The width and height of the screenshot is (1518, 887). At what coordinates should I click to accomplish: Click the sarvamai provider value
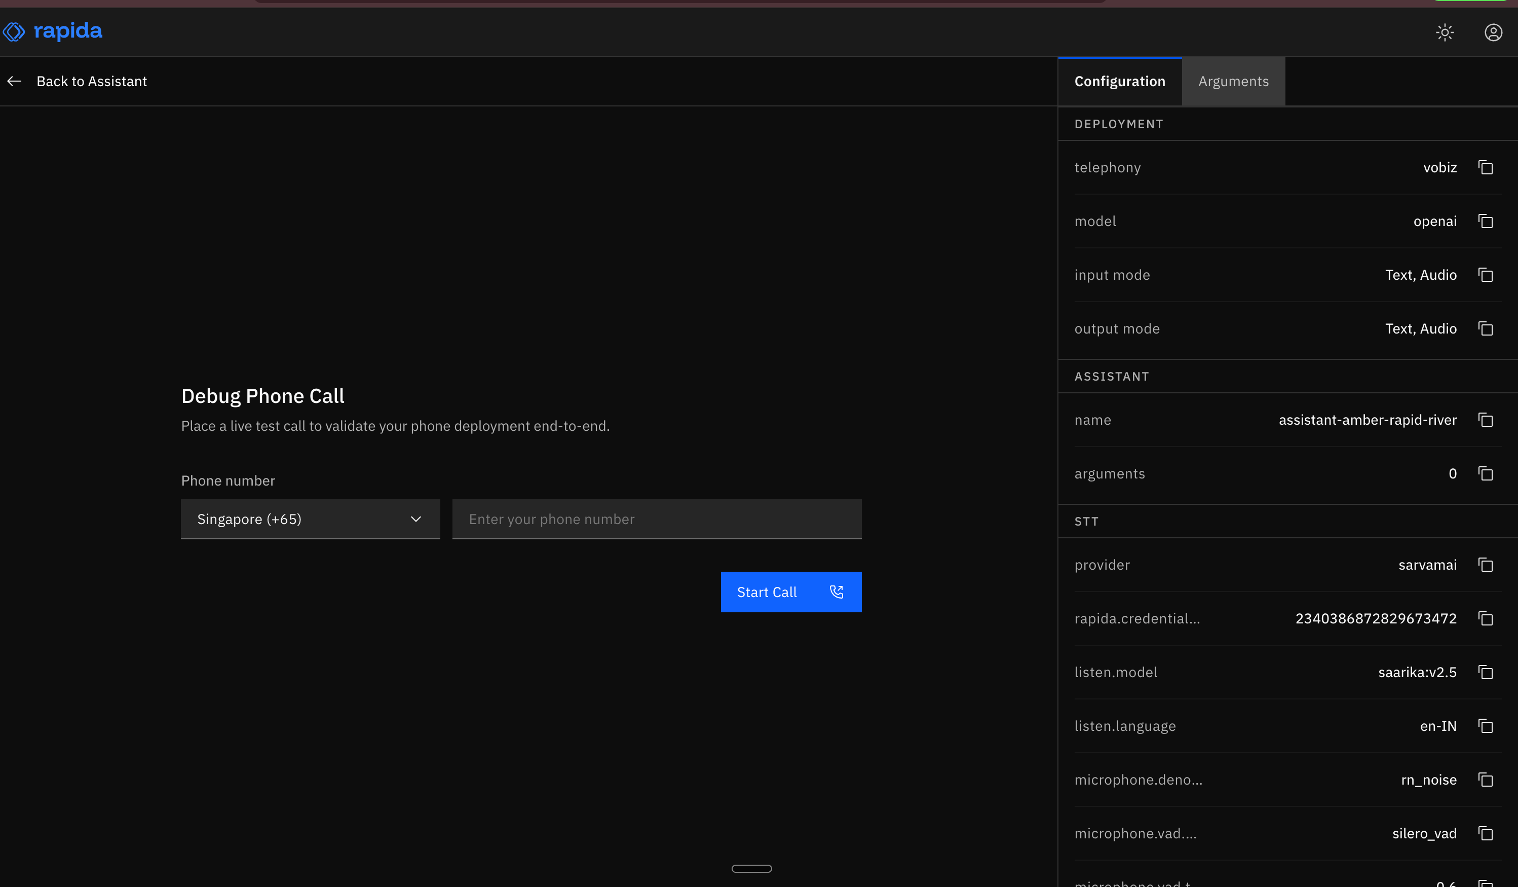pos(1428,565)
